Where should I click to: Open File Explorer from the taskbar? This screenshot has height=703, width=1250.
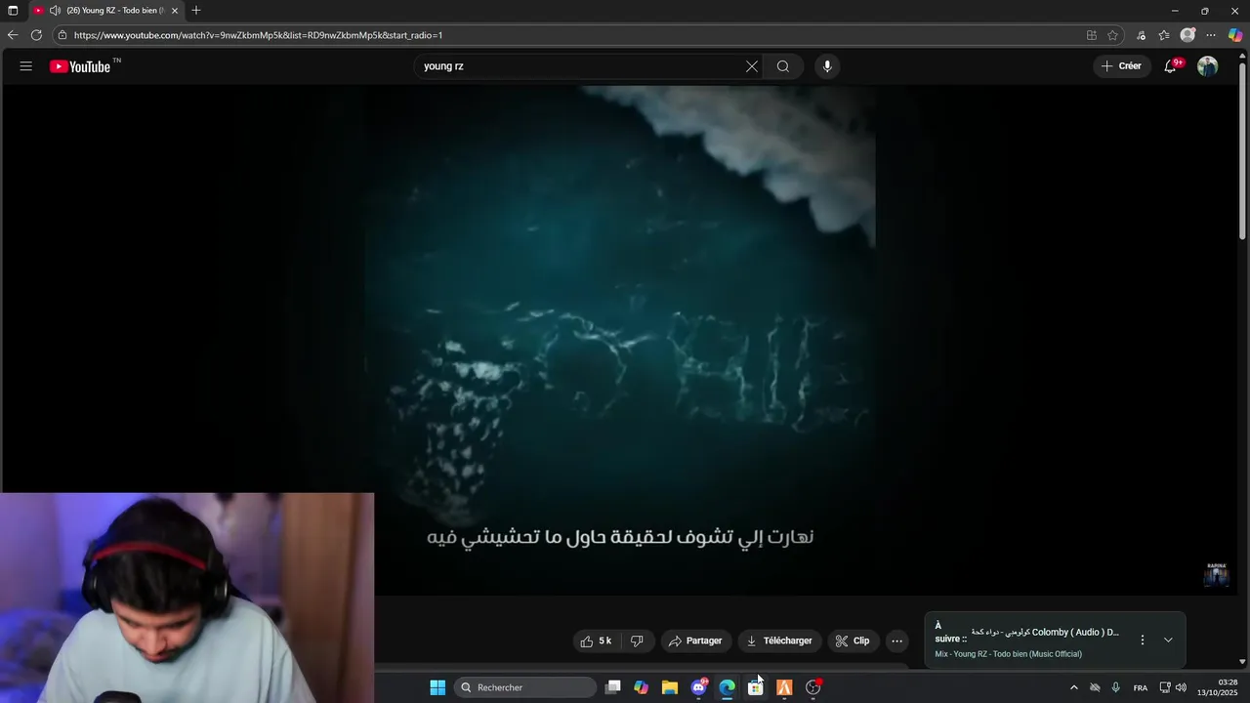(x=670, y=687)
